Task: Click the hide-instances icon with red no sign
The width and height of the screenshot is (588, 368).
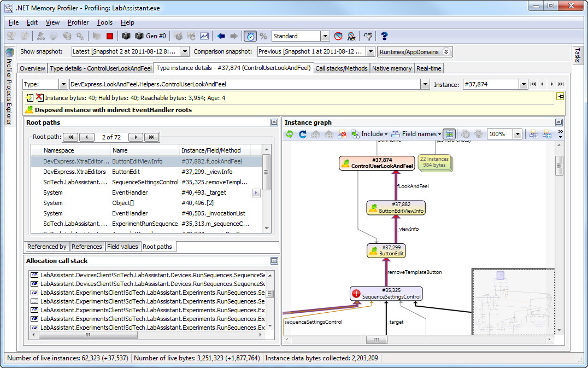Action: point(342,134)
